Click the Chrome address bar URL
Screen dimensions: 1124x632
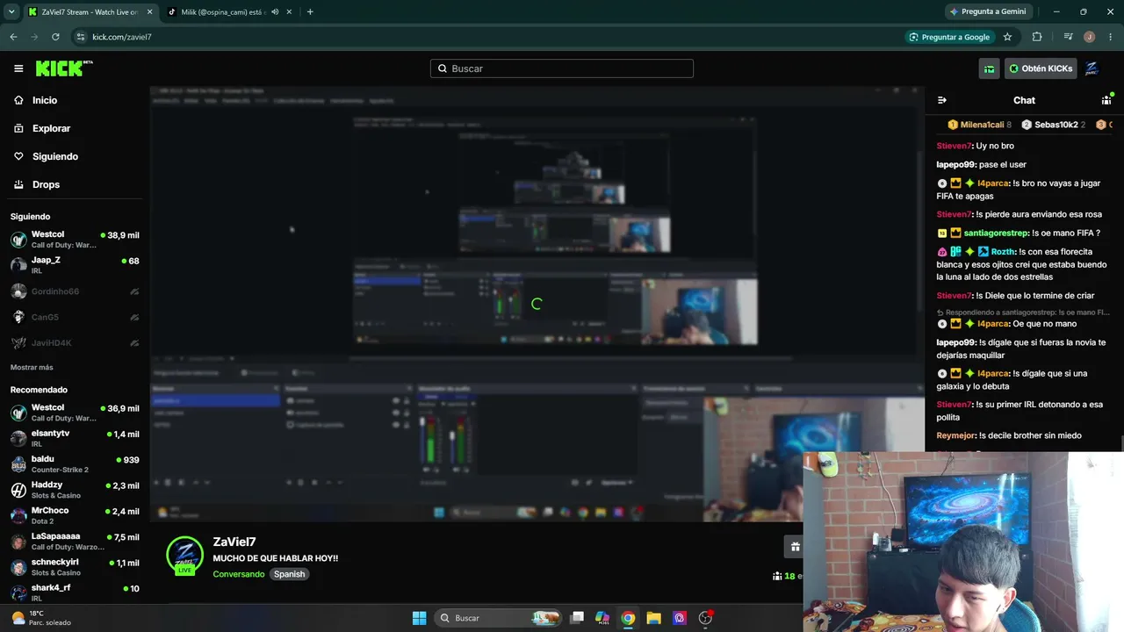(x=122, y=37)
